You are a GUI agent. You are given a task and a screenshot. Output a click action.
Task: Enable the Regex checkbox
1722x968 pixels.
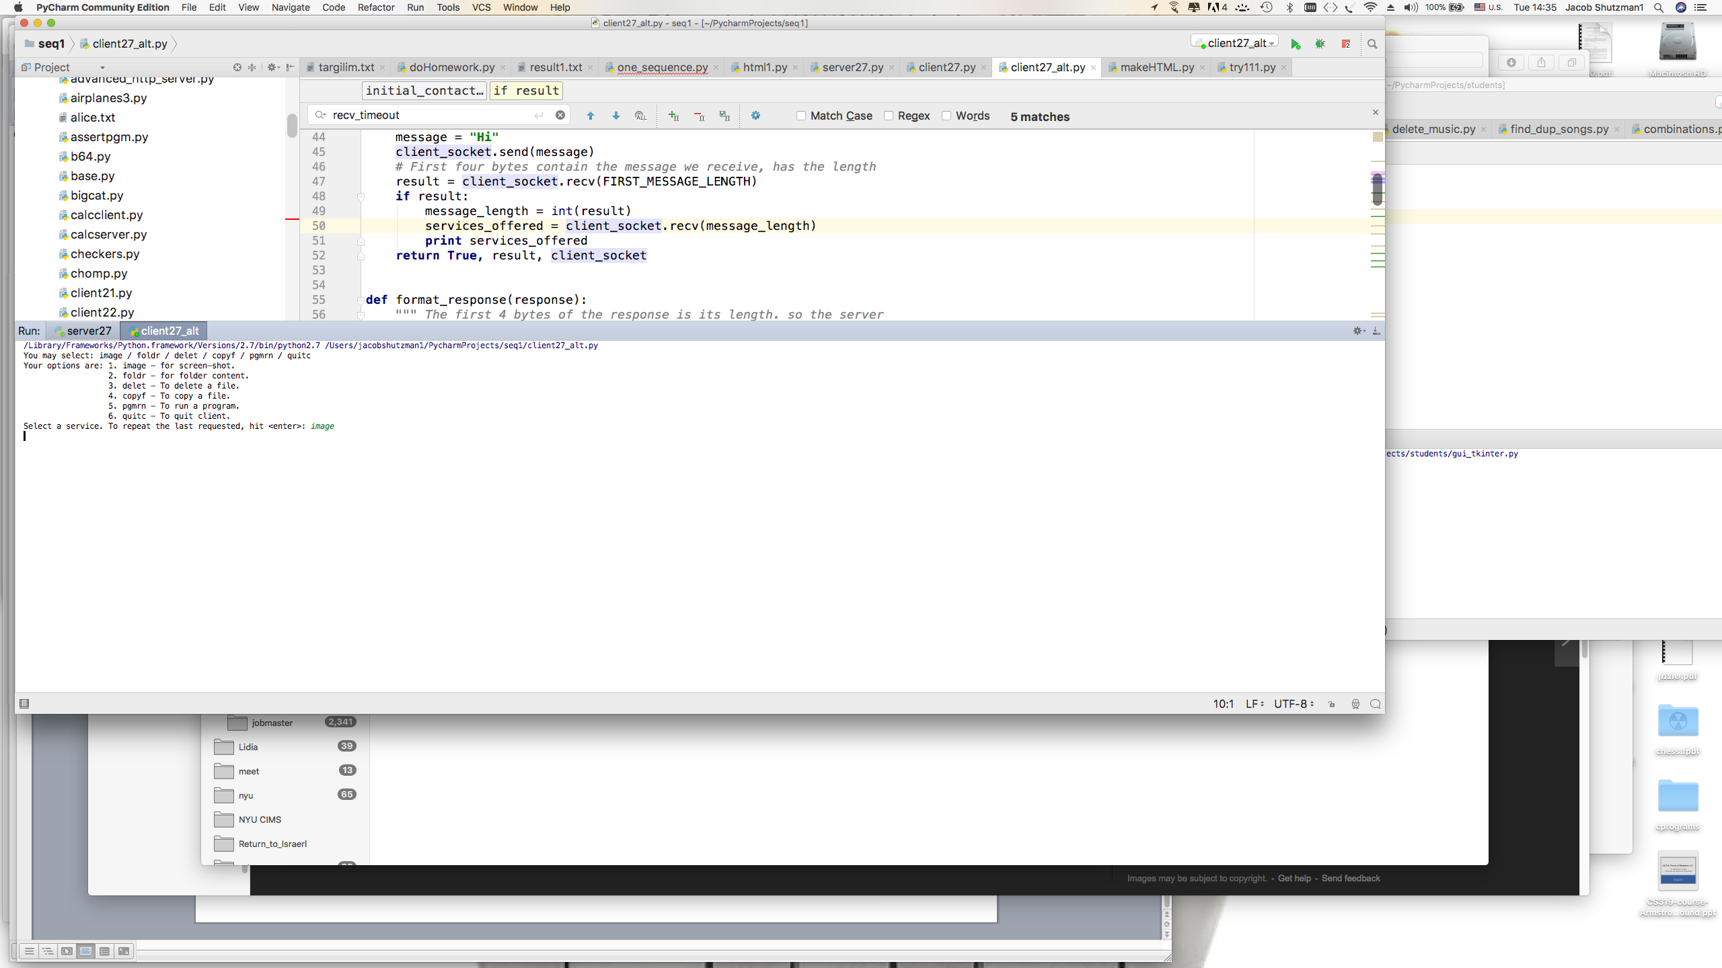point(889,116)
